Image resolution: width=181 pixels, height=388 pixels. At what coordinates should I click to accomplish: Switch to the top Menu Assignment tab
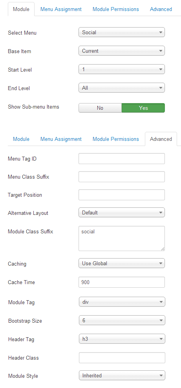61,9
